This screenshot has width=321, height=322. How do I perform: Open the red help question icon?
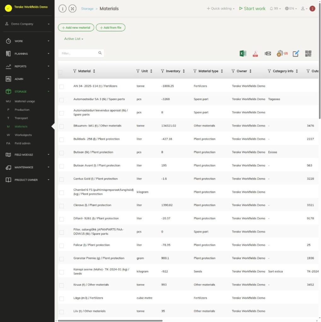click(x=312, y=8)
